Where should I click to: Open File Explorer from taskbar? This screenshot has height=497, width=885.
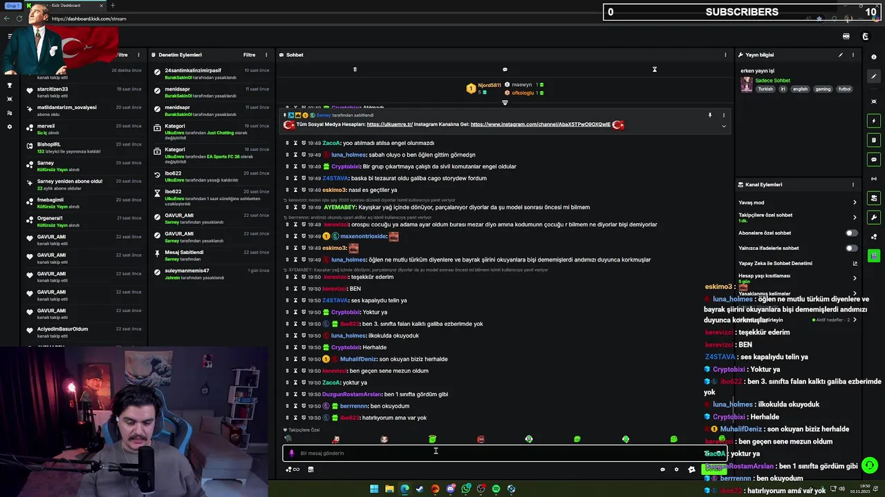point(389,489)
